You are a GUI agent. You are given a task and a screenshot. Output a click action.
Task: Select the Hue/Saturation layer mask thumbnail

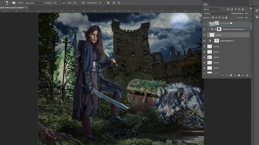pos(219,29)
